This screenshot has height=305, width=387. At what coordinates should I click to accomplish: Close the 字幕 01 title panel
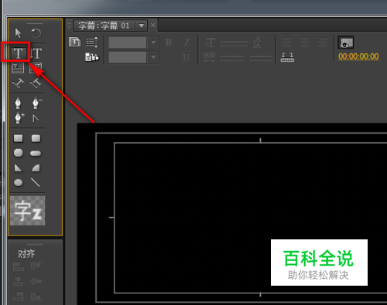pyautogui.click(x=153, y=25)
